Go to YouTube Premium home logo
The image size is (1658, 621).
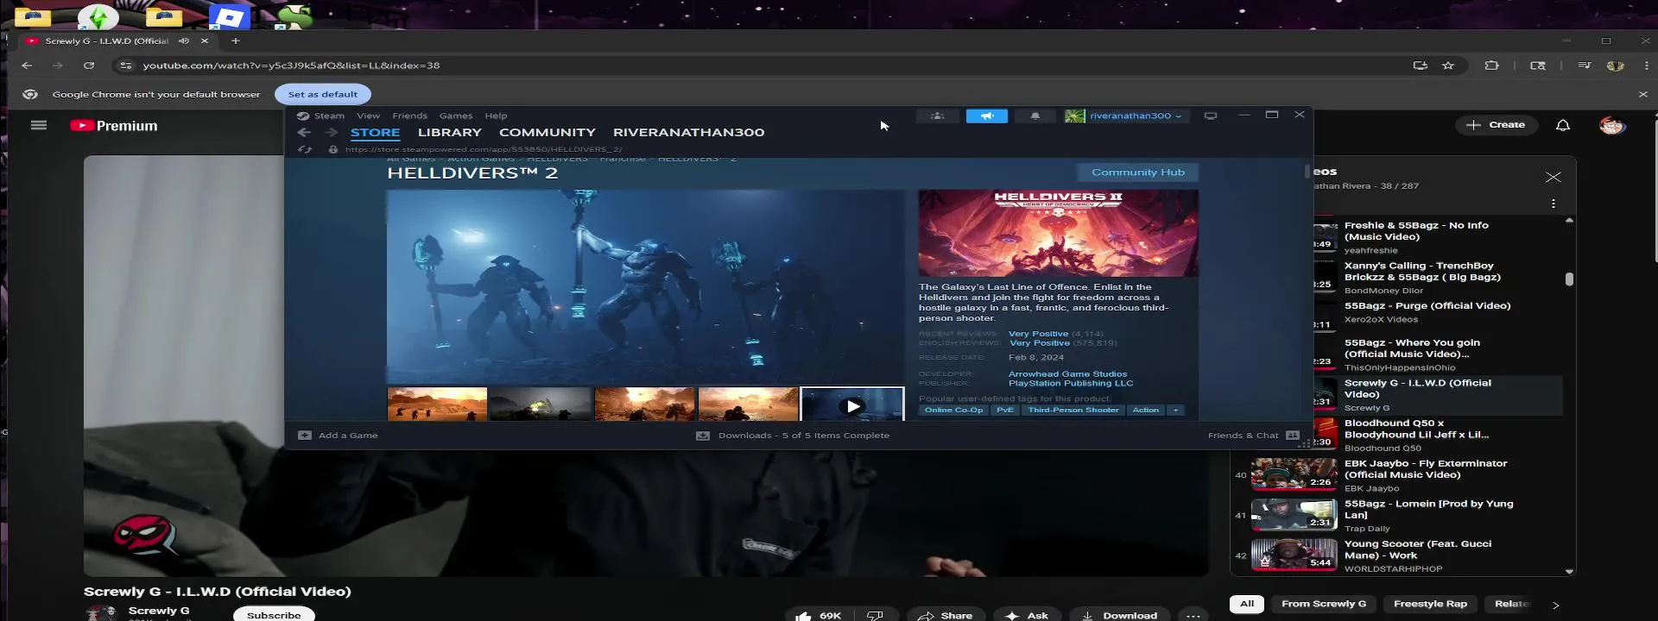pos(114,126)
